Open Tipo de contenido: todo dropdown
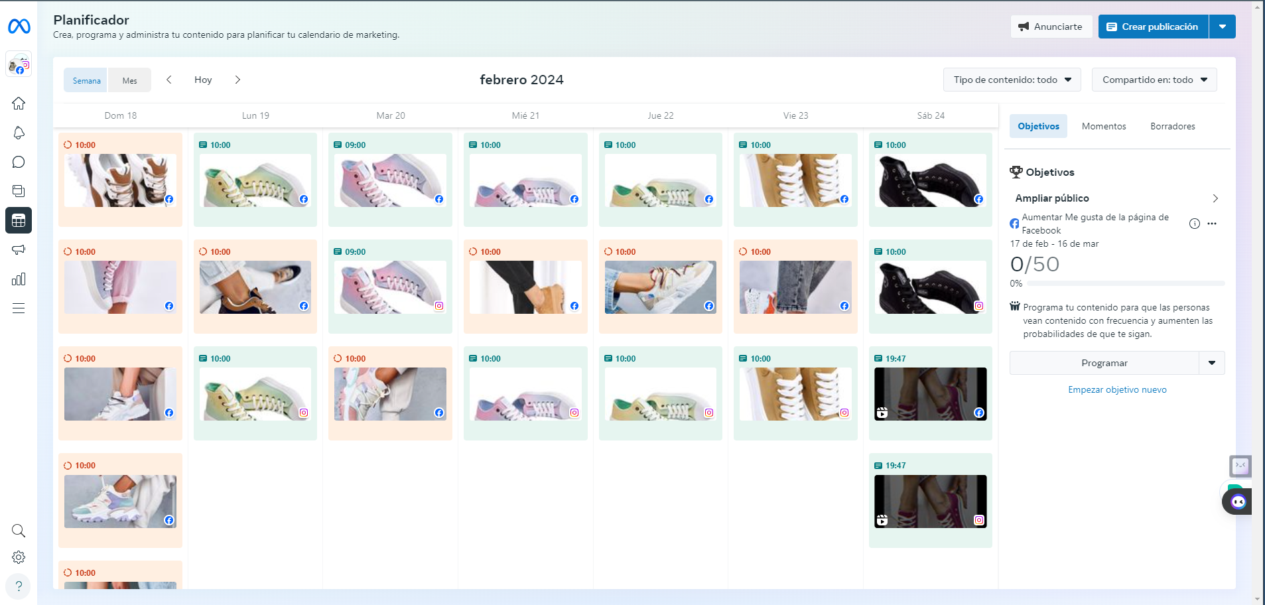The width and height of the screenshot is (1265, 605). click(1012, 80)
